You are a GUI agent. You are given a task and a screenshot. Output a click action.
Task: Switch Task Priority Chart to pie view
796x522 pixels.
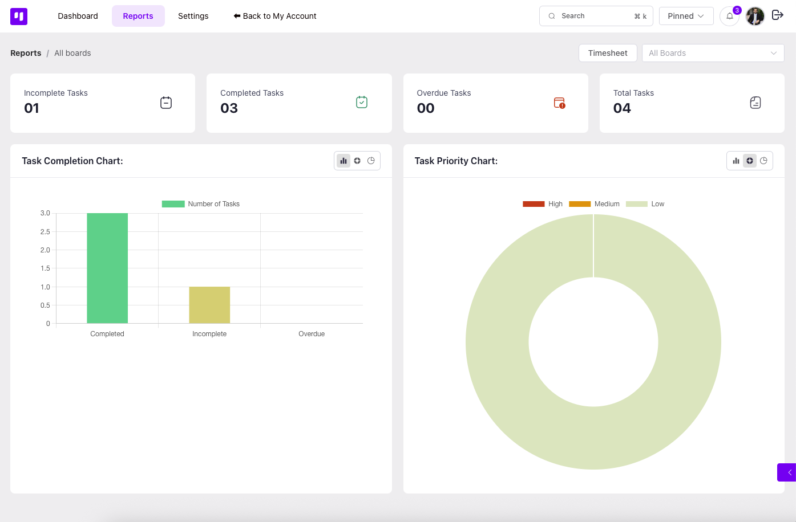coord(763,161)
